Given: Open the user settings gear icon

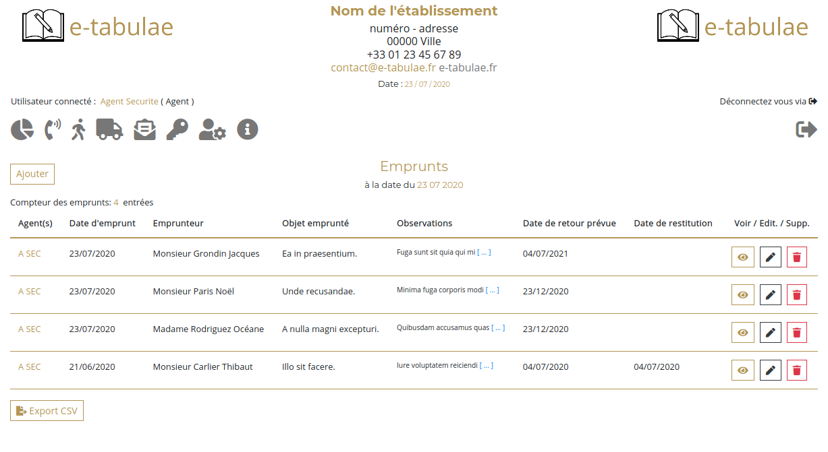Looking at the screenshot, I should pyautogui.click(x=213, y=129).
